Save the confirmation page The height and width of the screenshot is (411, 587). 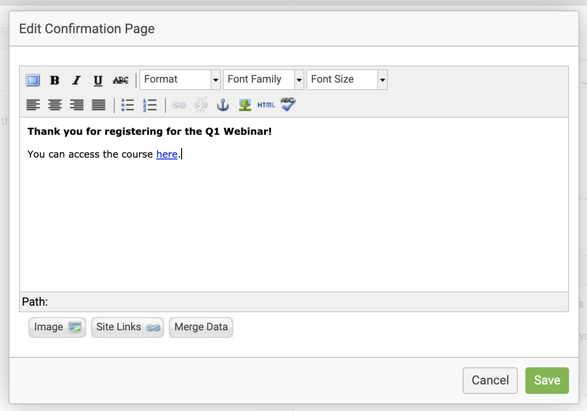tap(547, 381)
